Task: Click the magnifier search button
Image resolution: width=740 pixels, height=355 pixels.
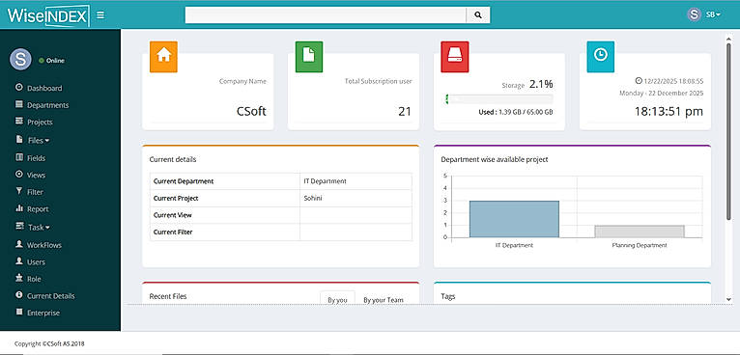Action: tap(478, 15)
